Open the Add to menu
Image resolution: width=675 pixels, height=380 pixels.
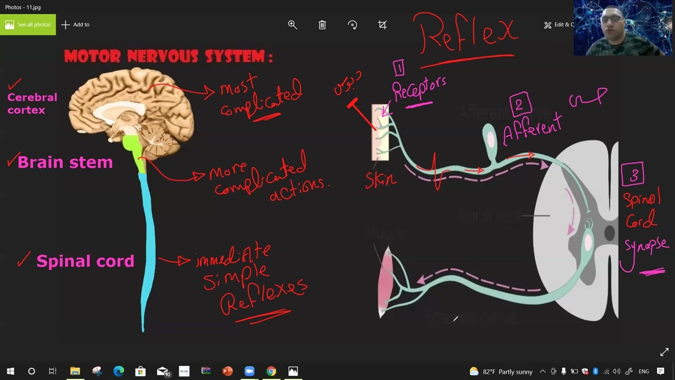point(75,24)
